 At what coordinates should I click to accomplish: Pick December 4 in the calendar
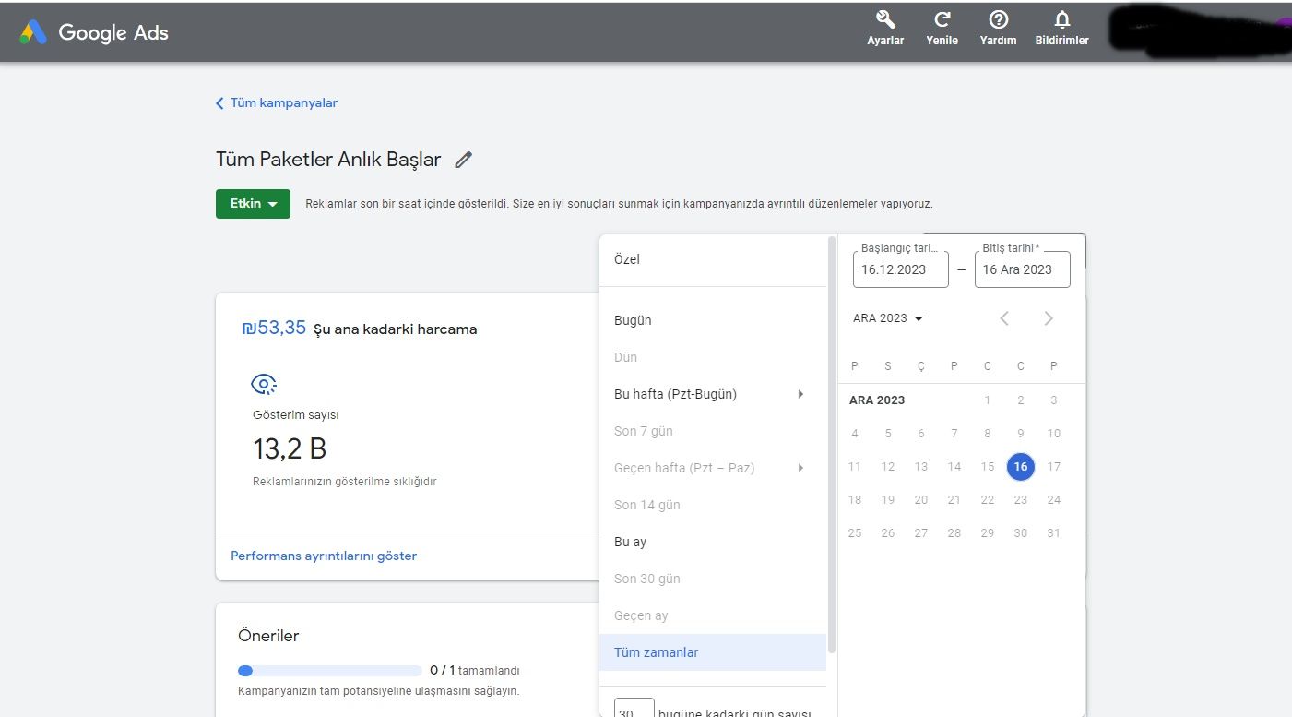coord(855,434)
